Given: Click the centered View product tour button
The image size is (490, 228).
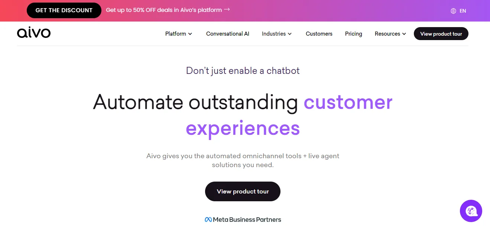Looking at the screenshot, I should 243,192.
